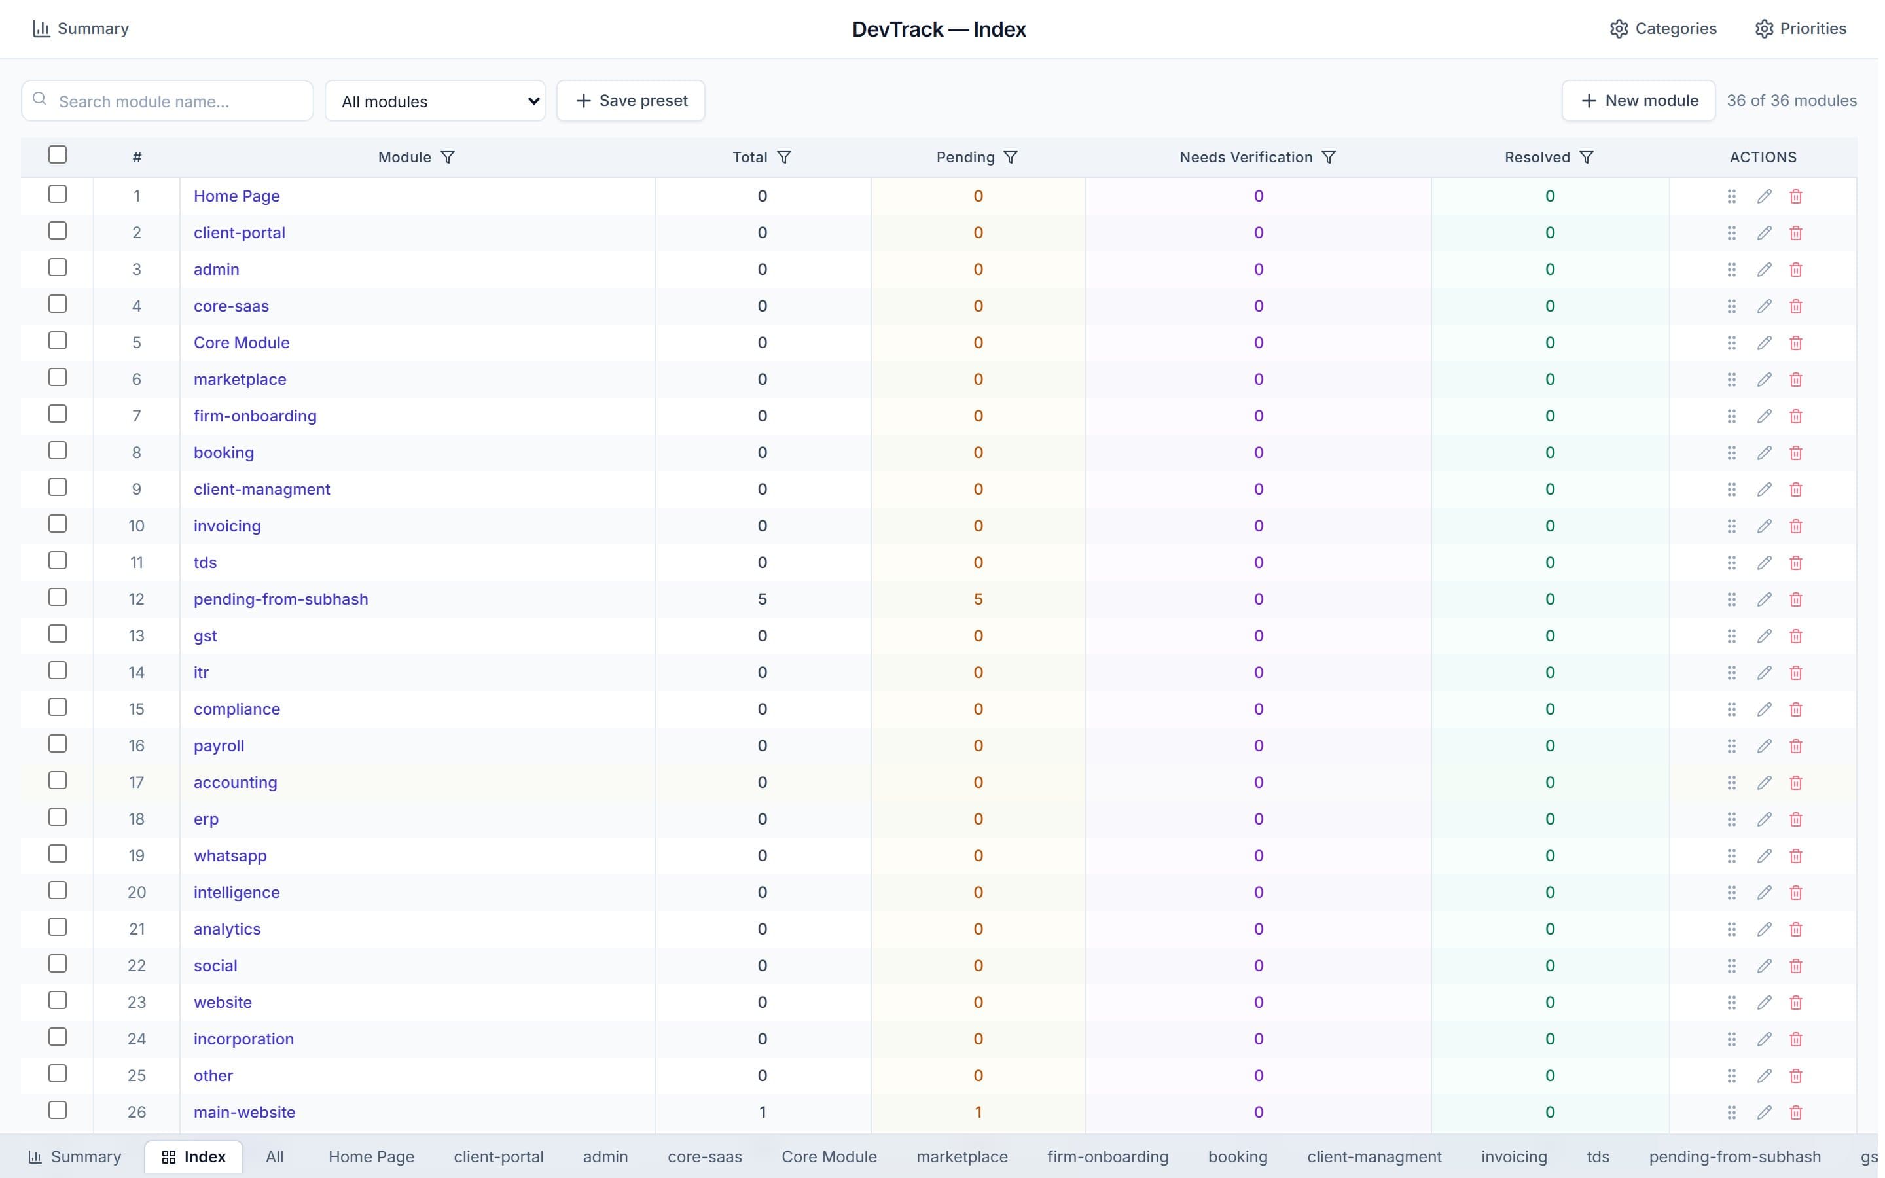This screenshot has height=1178, width=1885.
Task: Tick the checkbox for marketplace
Action: (58, 377)
